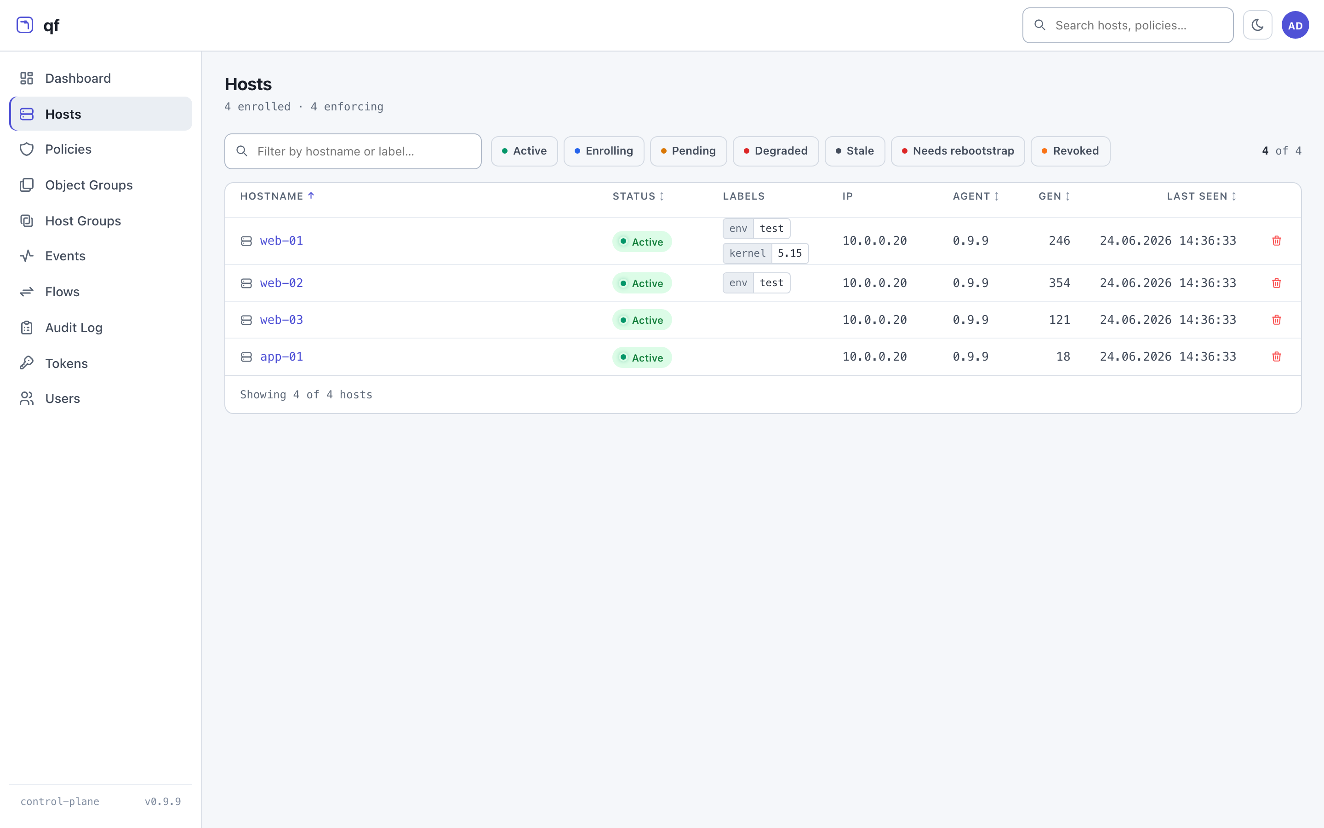Click the Dashboard grid icon
The height and width of the screenshot is (828, 1324).
point(27,78)
